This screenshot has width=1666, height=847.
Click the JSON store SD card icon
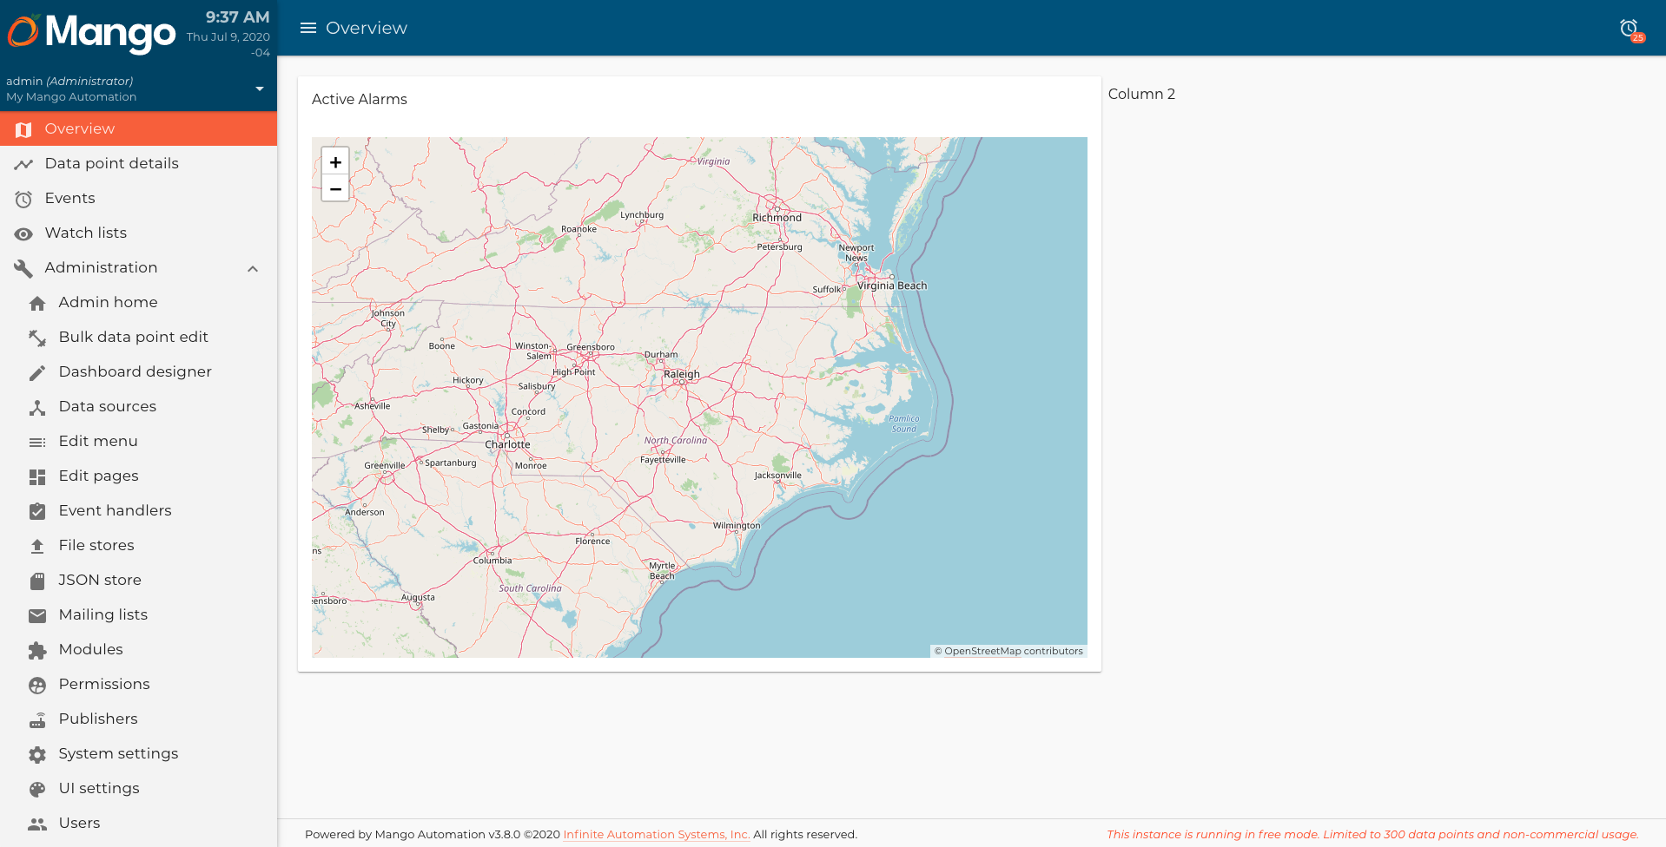coord(37,581)
